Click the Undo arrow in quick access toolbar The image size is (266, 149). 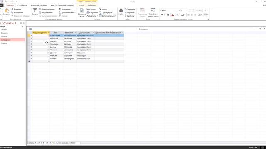click(6, 2)
